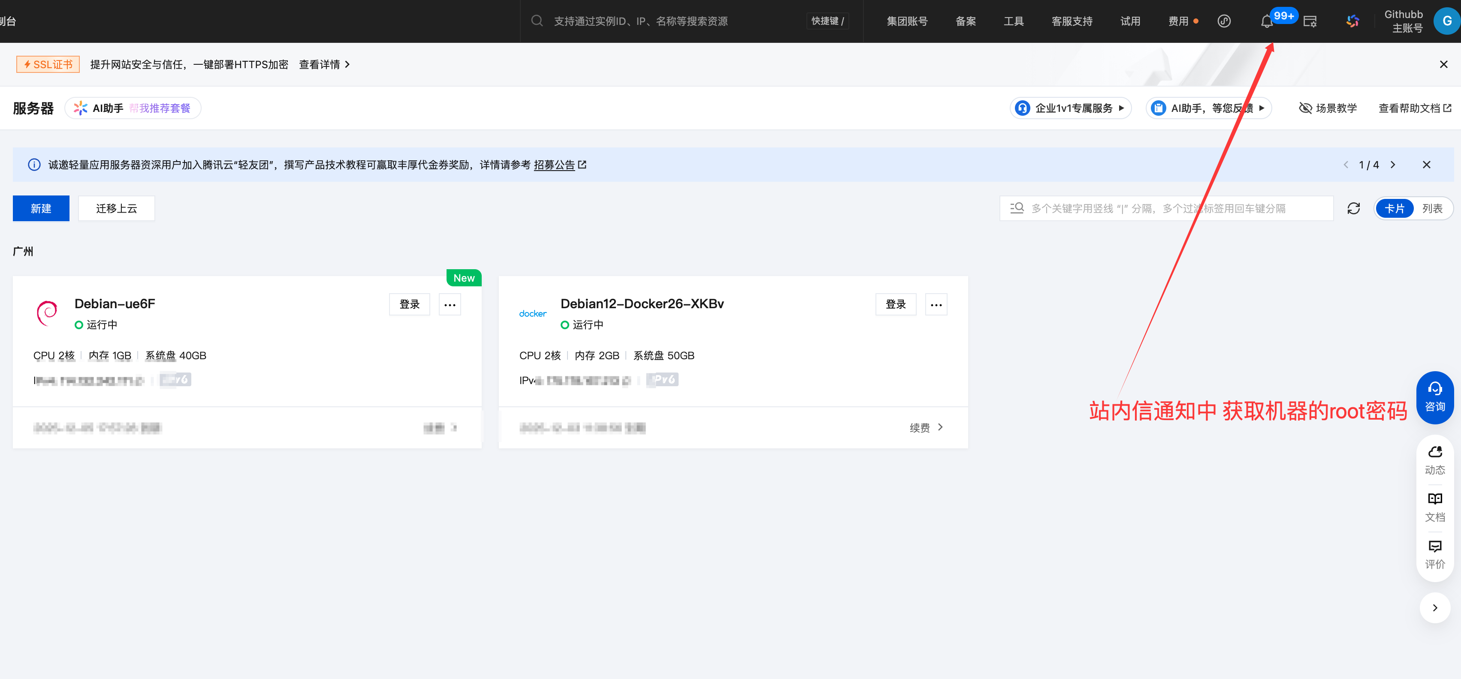Screen dimensions: 1461x679
Task: Switch to the 备案 menu item
Action: pos(965,21)
